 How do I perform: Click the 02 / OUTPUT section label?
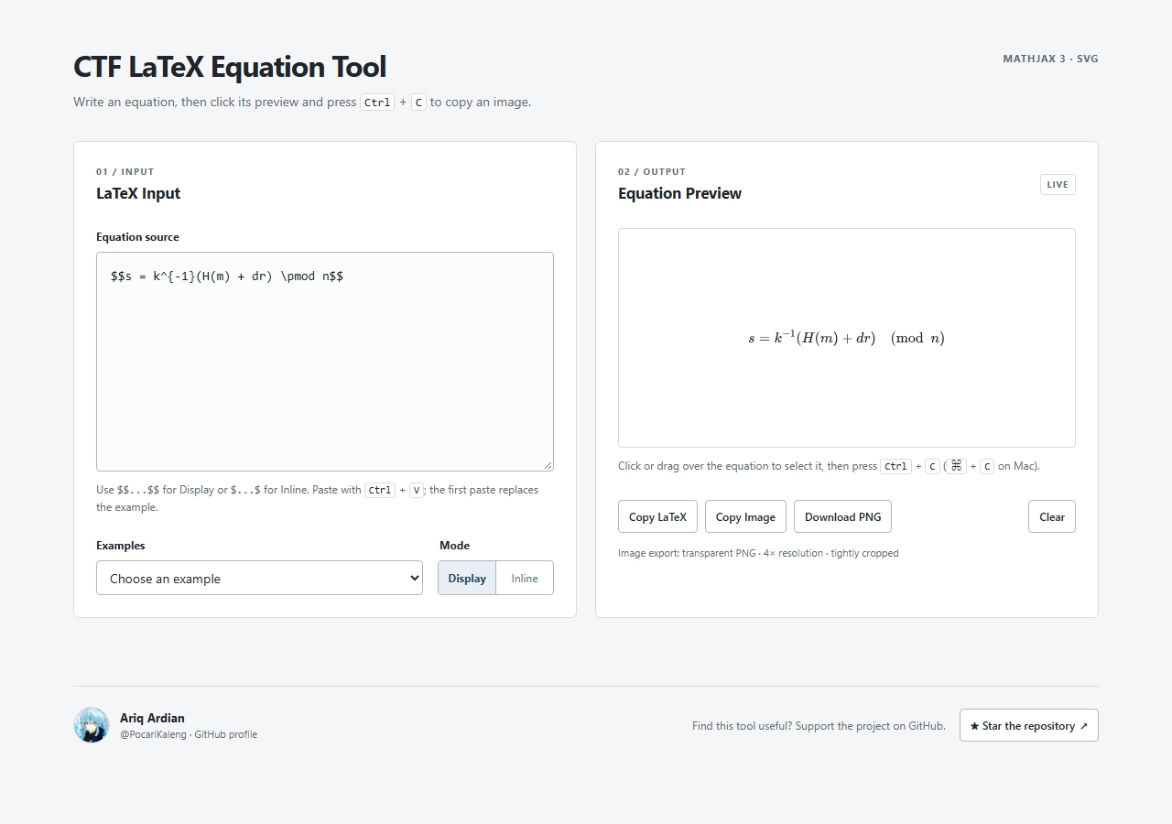coord(652,171)
